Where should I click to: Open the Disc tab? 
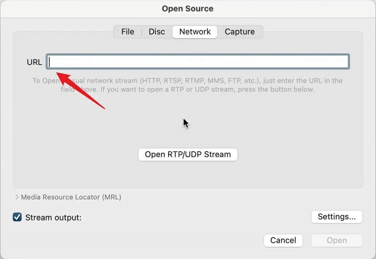tap(157, 32)
